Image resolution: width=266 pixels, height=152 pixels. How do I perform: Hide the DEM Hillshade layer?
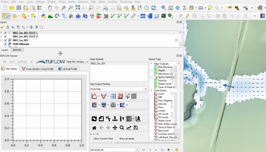pos(6,44)
